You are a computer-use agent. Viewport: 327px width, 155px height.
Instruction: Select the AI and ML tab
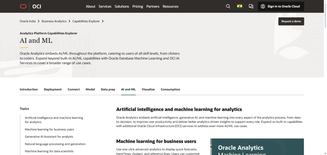coord(128,89)
